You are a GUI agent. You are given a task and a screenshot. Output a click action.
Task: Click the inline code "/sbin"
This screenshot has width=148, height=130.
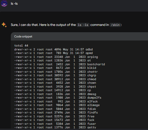(115, 25)
